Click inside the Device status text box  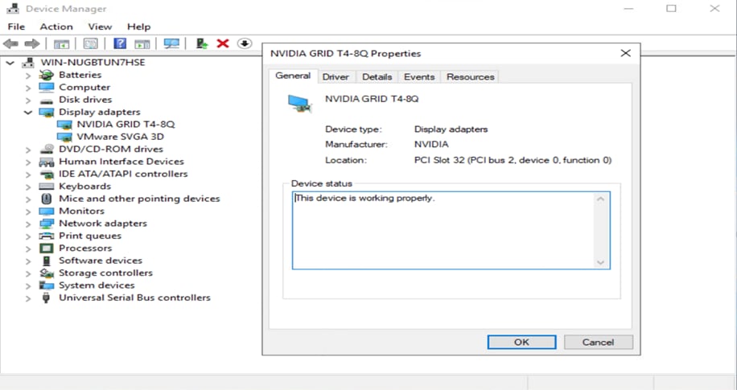pyautogui.click(x=451, y=230)
